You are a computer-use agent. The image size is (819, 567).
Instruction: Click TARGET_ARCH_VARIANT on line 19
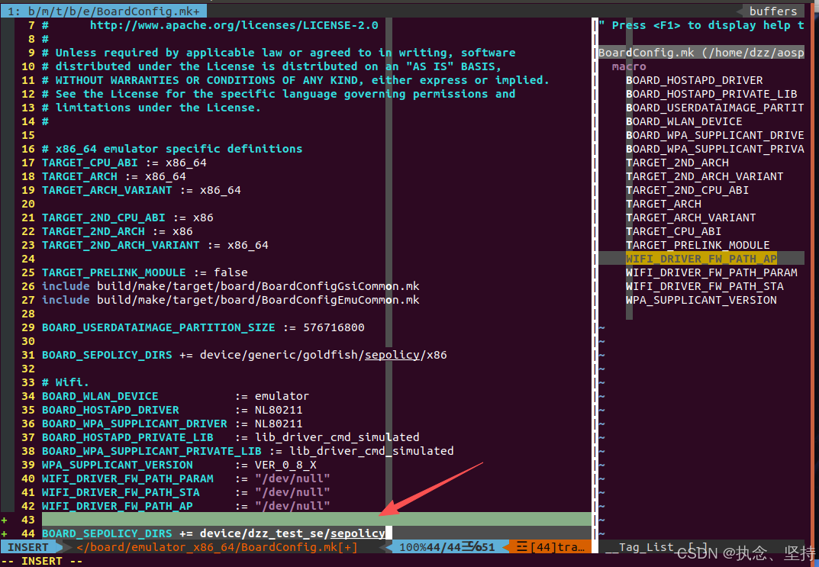click(107, 190)
